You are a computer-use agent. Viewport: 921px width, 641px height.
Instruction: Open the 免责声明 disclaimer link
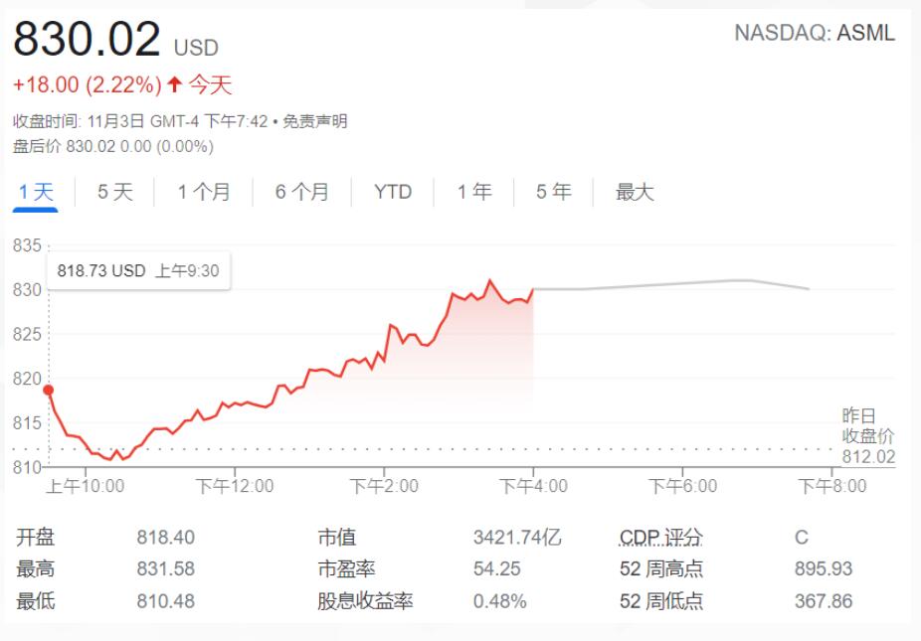coord(315,121)
